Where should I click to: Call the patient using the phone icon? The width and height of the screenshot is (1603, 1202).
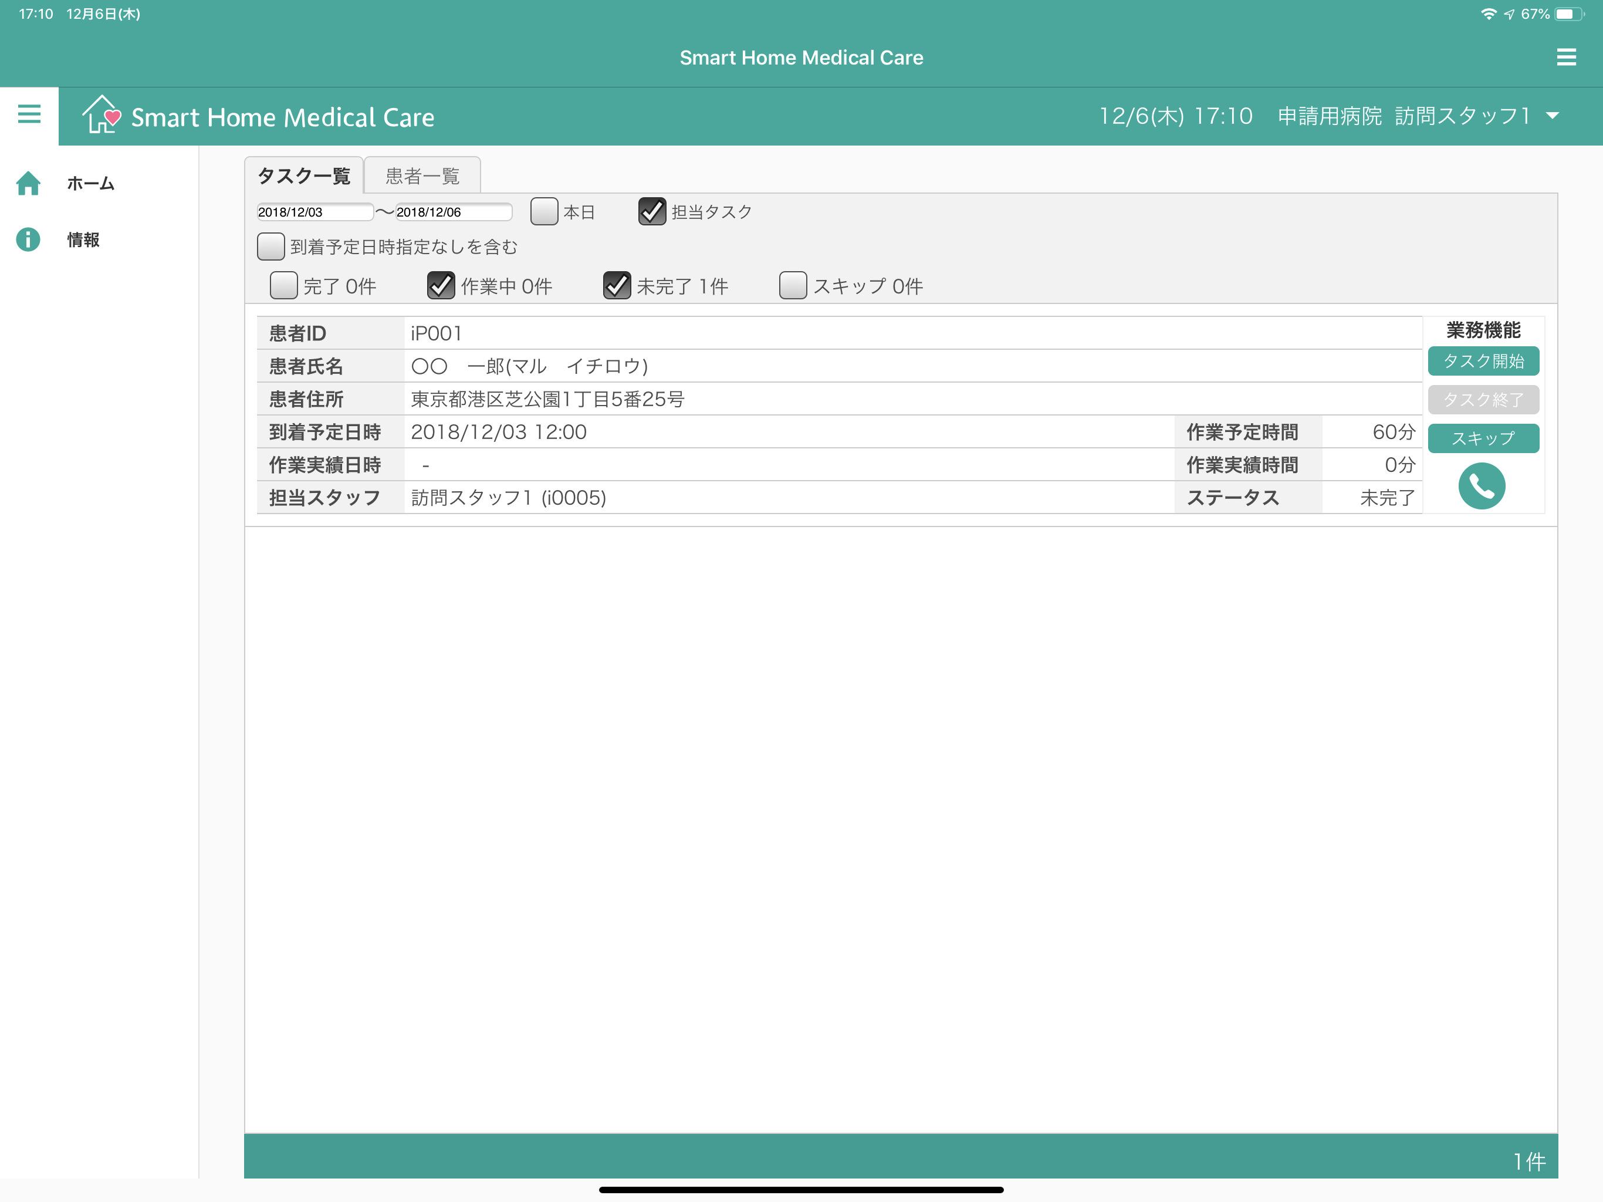[x=1483, y=486]
